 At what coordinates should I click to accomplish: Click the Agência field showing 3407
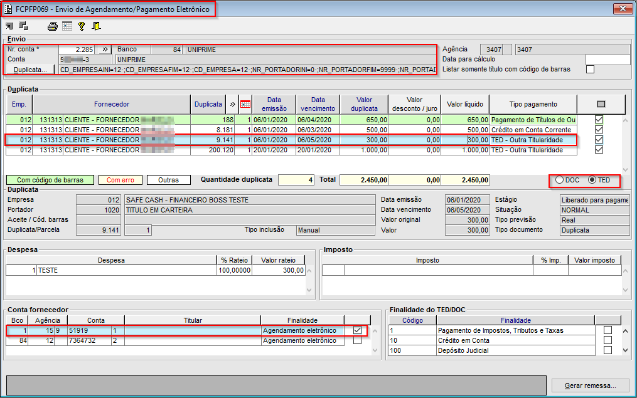(572, 50)
